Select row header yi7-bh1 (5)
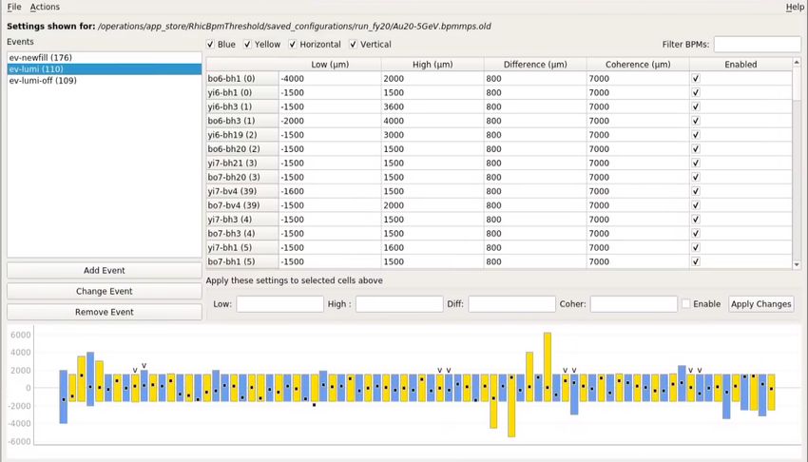The width and height of the screenshot is (808, 462). (242, 248)
